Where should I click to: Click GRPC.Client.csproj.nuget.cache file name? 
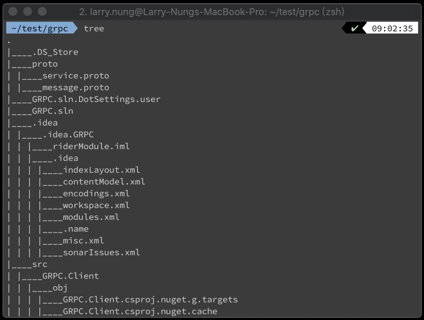tap(140, 311)
